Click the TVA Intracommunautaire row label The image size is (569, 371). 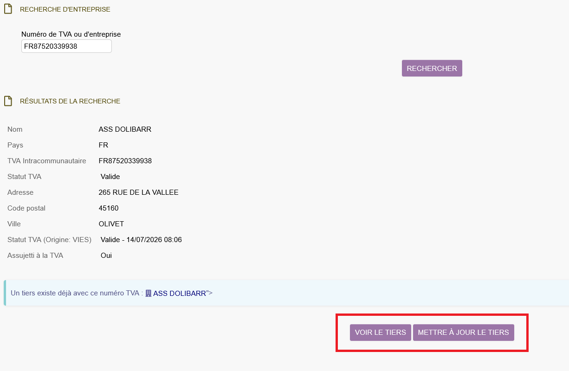47,161
